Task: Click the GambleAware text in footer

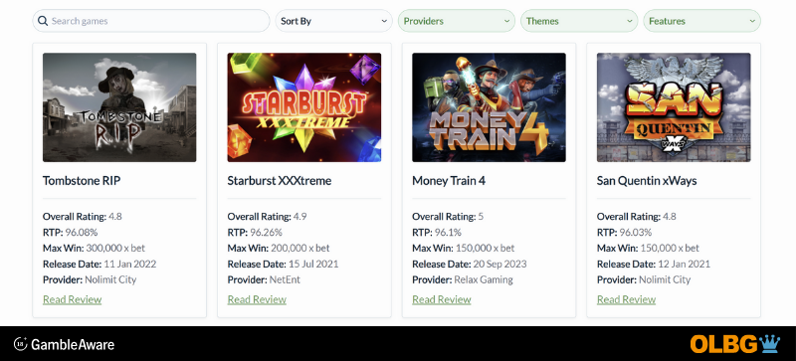Action: point(73,345)
